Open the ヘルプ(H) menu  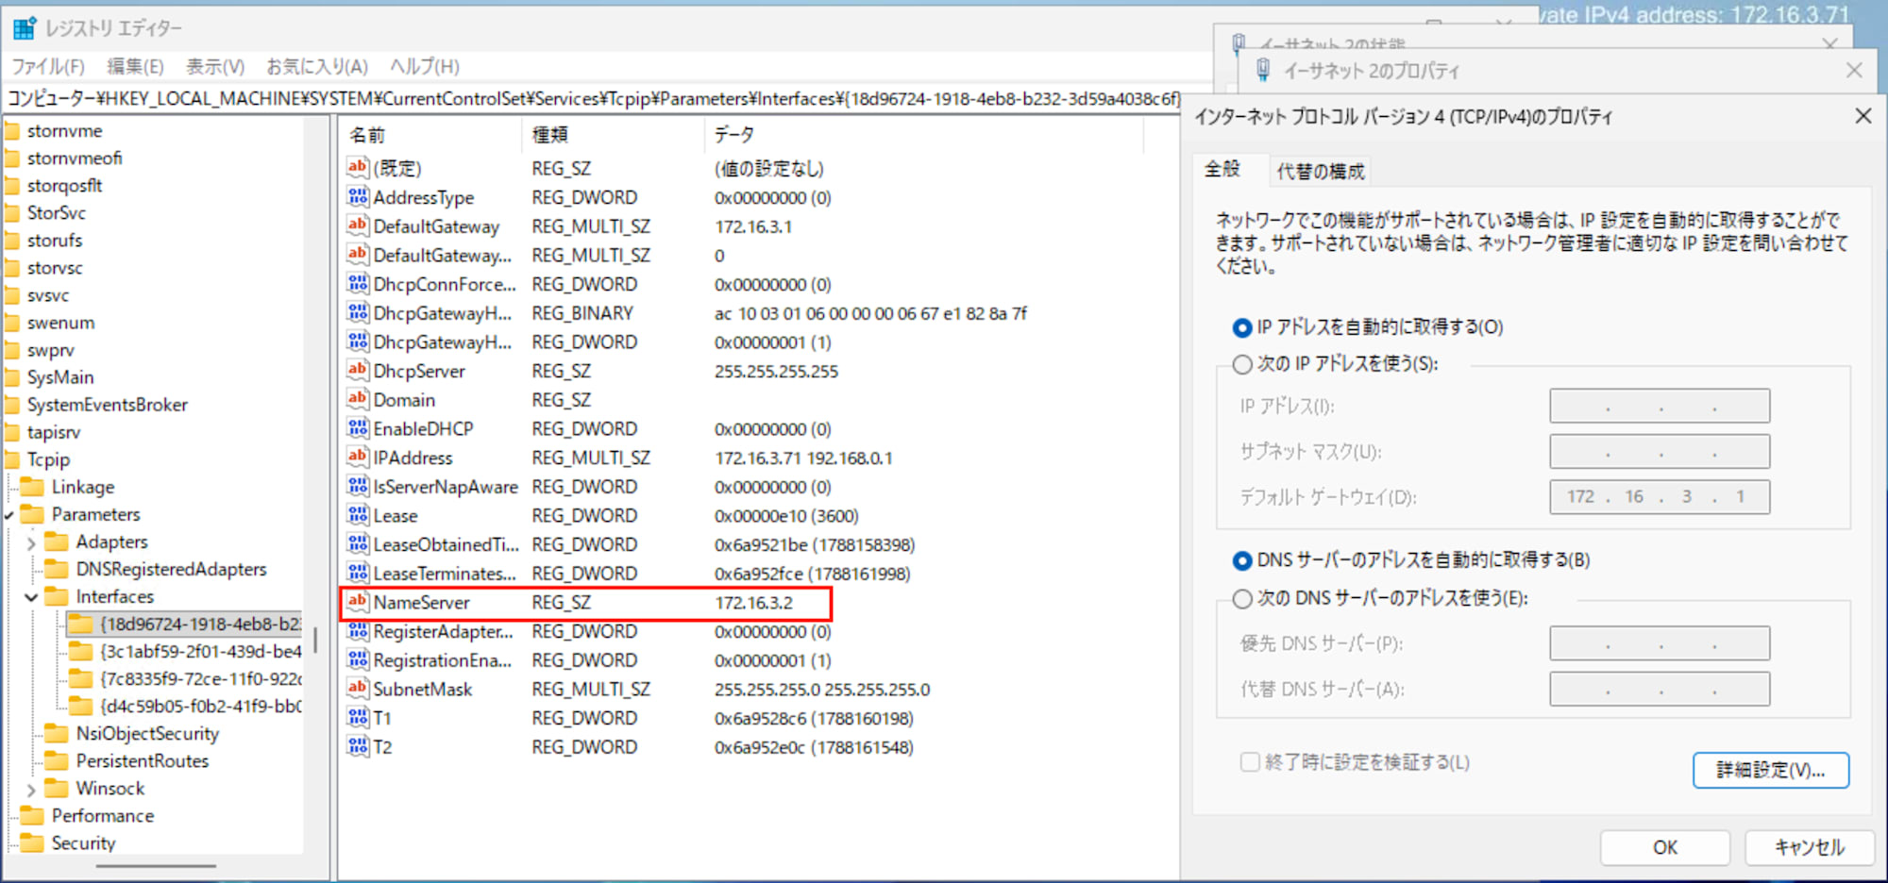coord(425,66)
